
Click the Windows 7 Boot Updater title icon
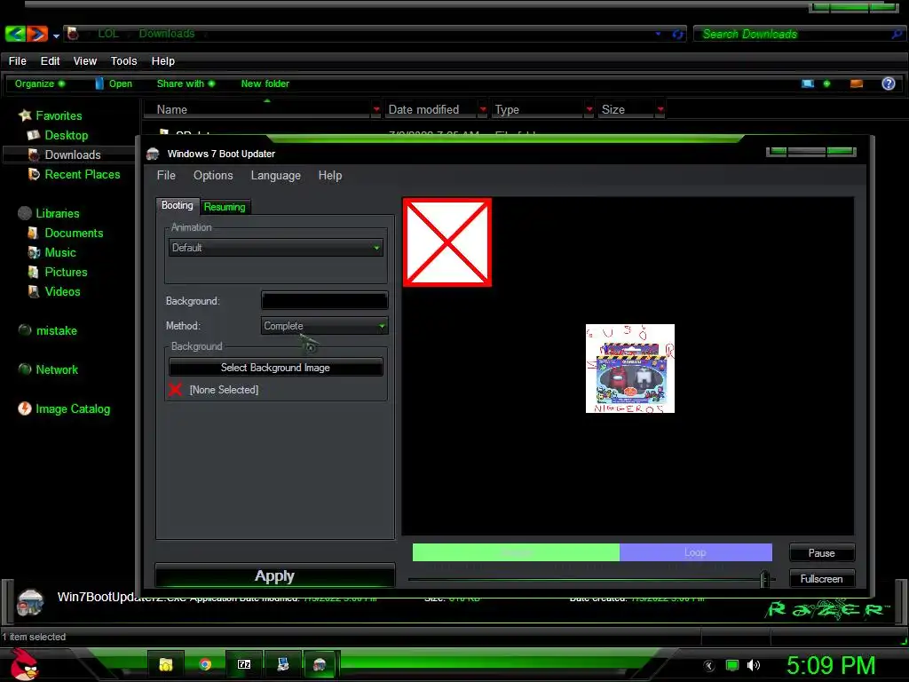coord(153,154)
